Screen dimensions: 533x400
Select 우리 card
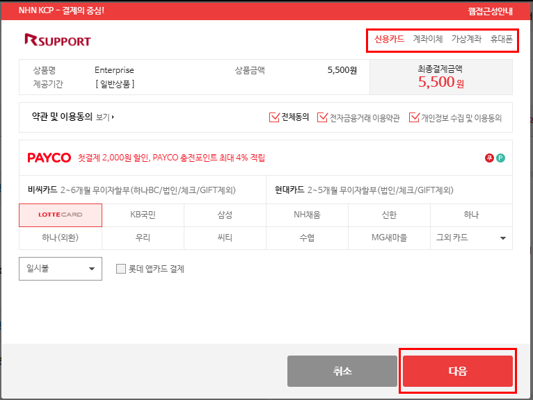point(143,237)
